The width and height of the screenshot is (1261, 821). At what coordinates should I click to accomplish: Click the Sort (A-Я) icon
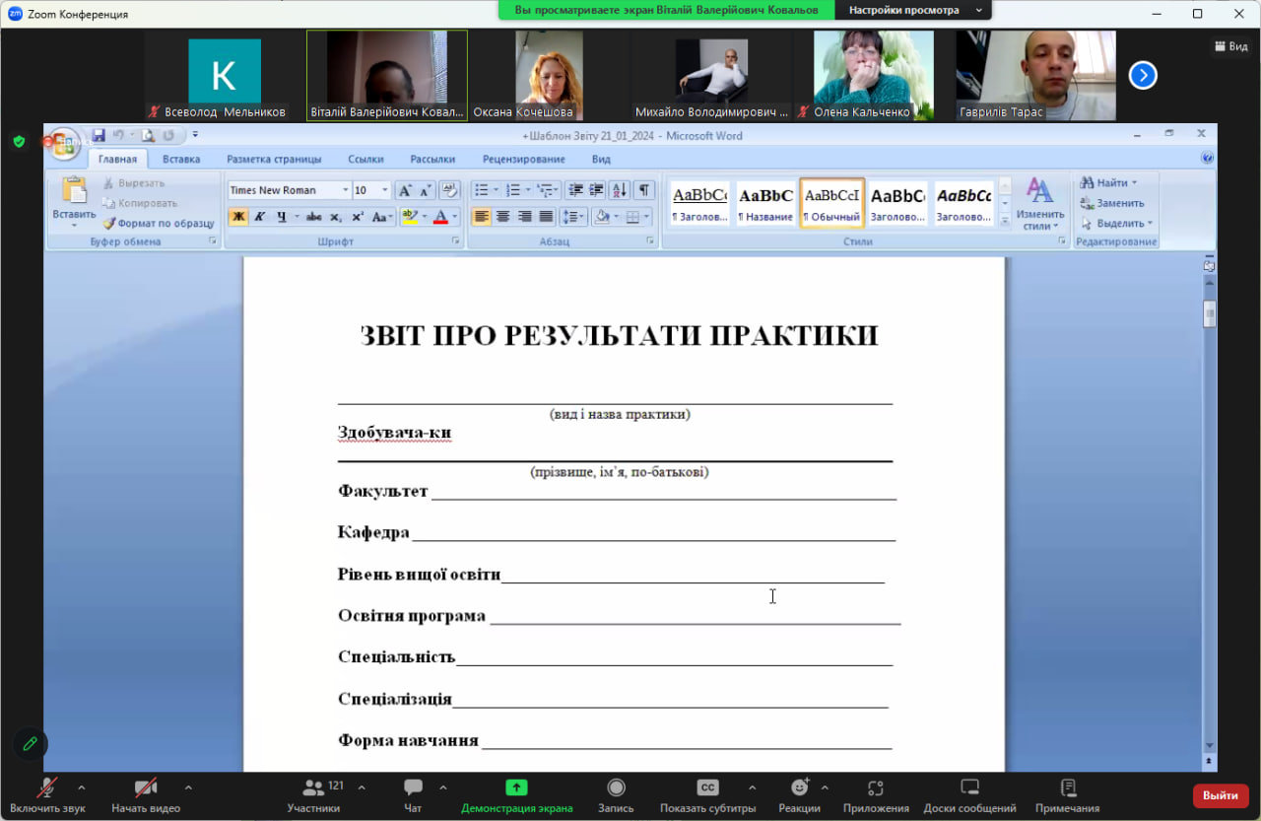point(620,190)
